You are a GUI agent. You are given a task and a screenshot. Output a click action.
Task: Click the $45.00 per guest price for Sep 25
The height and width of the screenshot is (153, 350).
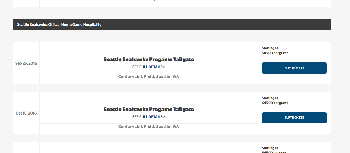275,53
